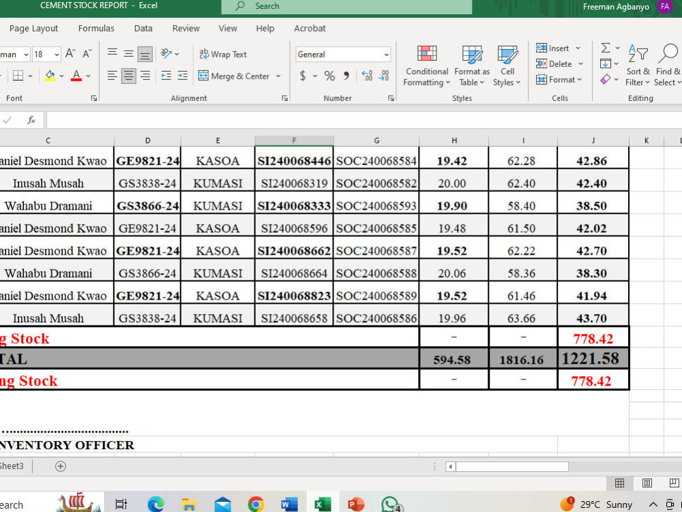Image resolution: width=682 pixels, height=512 pixels.
Task: Open View tab
Action: click(x=228, y=28)
